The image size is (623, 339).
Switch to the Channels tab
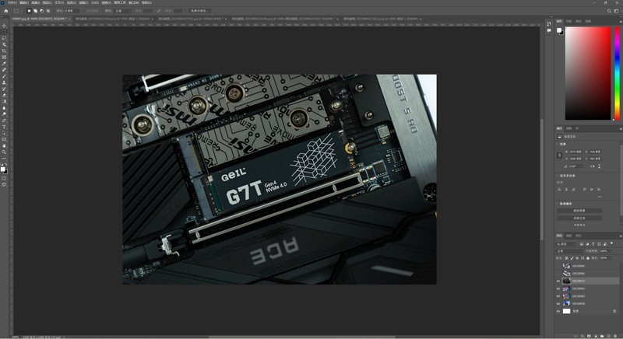pyautogui.click(x=568, y=236)
